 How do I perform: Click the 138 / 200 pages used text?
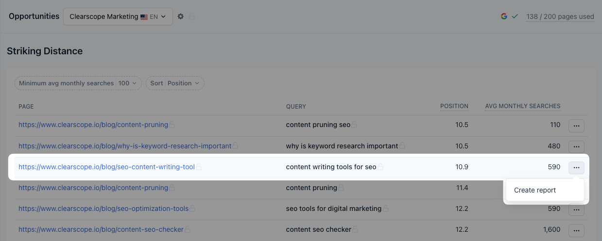[560, 17]
